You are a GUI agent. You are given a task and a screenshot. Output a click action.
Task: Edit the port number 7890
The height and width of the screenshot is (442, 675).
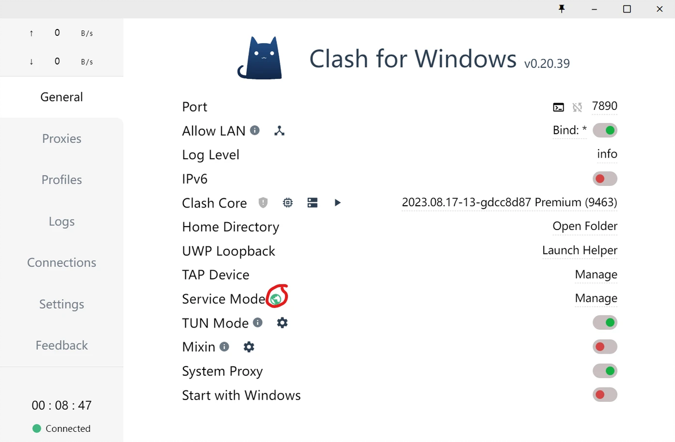pyautogui.click(x=604, y=106)
